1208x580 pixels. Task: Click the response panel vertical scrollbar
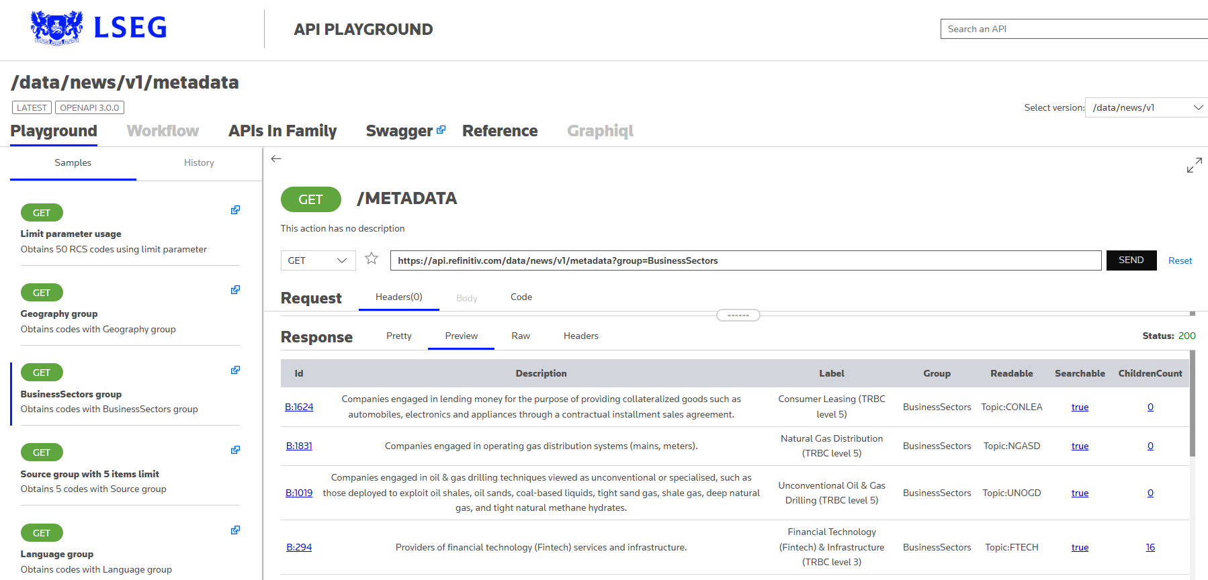tap(1193, 403)
